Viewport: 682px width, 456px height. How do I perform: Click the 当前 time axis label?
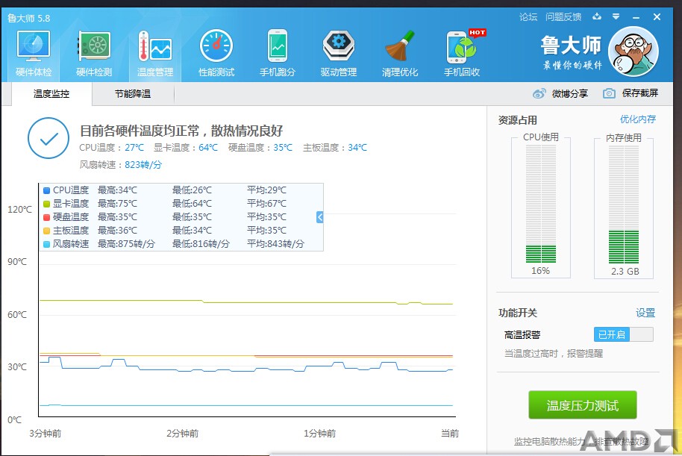(x=450, y=434)
